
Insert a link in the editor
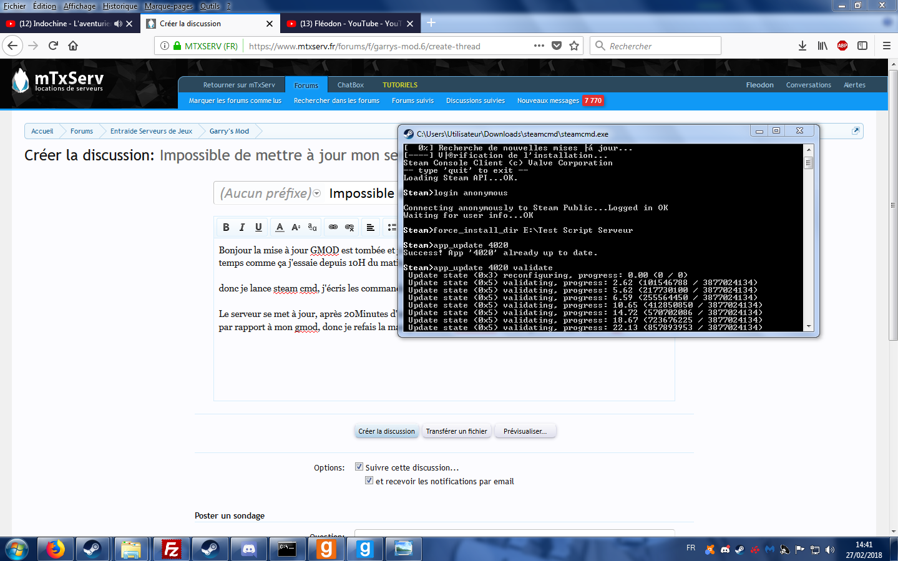pyautogui.click(x=333, y=227)
